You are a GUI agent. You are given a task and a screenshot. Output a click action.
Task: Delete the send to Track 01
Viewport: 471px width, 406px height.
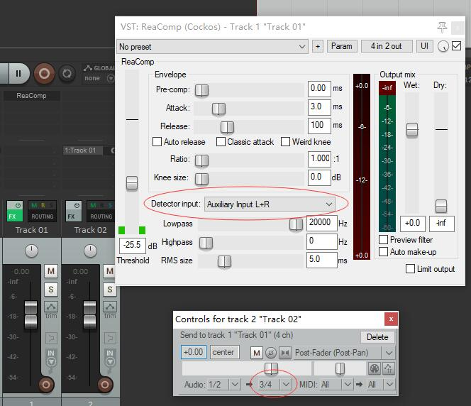pyautogui.click(x=377, y=337)
